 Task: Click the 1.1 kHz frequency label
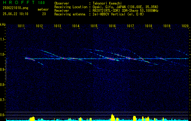2,39
